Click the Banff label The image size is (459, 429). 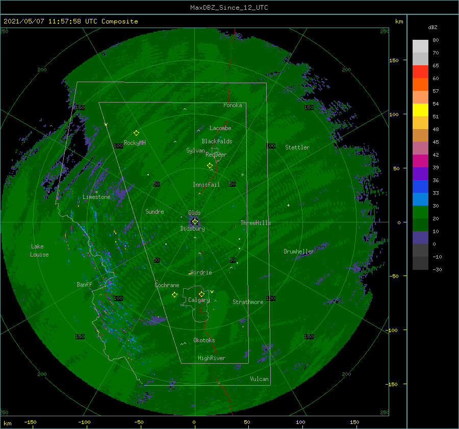[x=84, y=285]
